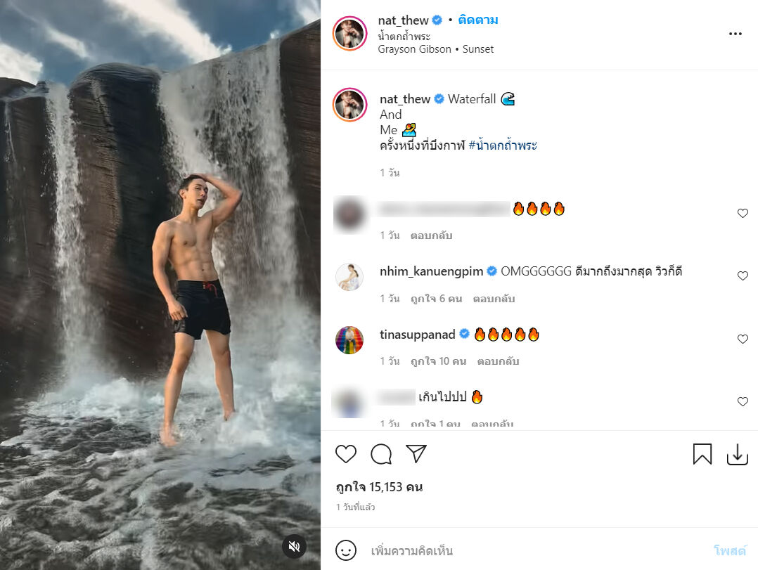The width and height of the screenshot is (758, 570).
Task: Open the Grayson Gibson Sunset audio link
Action: [x=435, y=49]
